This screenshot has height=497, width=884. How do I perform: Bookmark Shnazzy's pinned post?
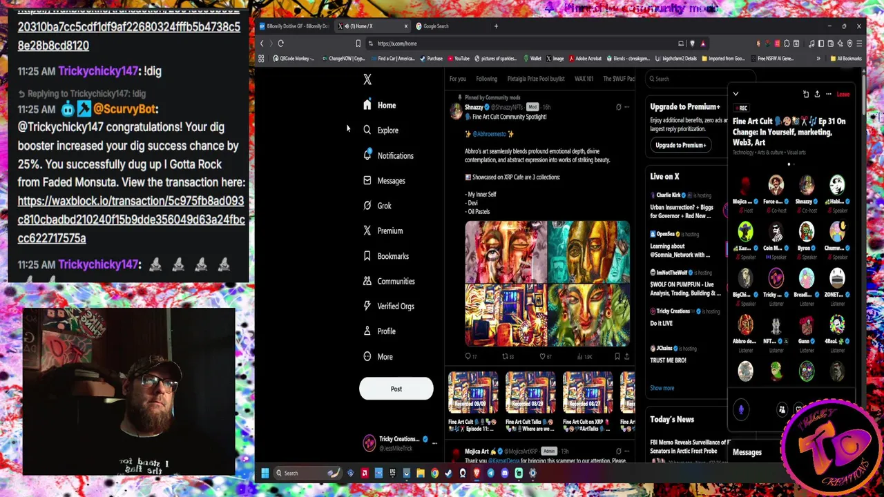[x=617, y=356]
